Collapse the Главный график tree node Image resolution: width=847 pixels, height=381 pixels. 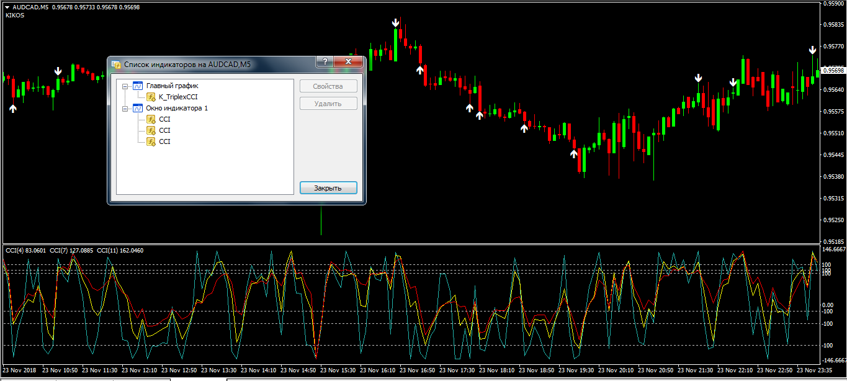coord(125,86)
